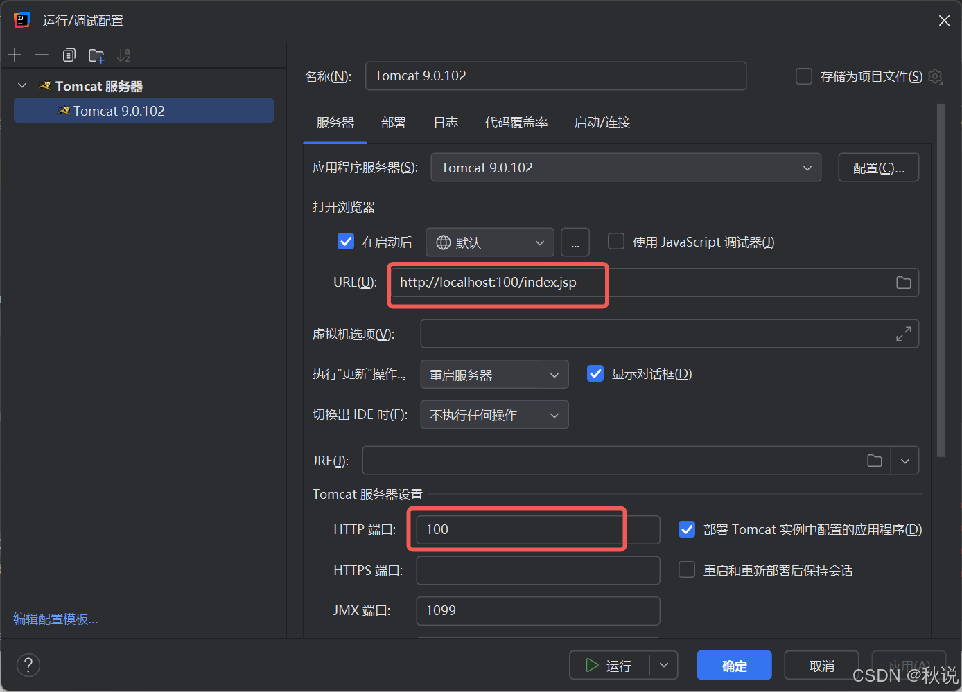This screenshot has height=692, width=962.
Task: Open the 不执行任何操作 dropdown
Action: tap(494, 415)
